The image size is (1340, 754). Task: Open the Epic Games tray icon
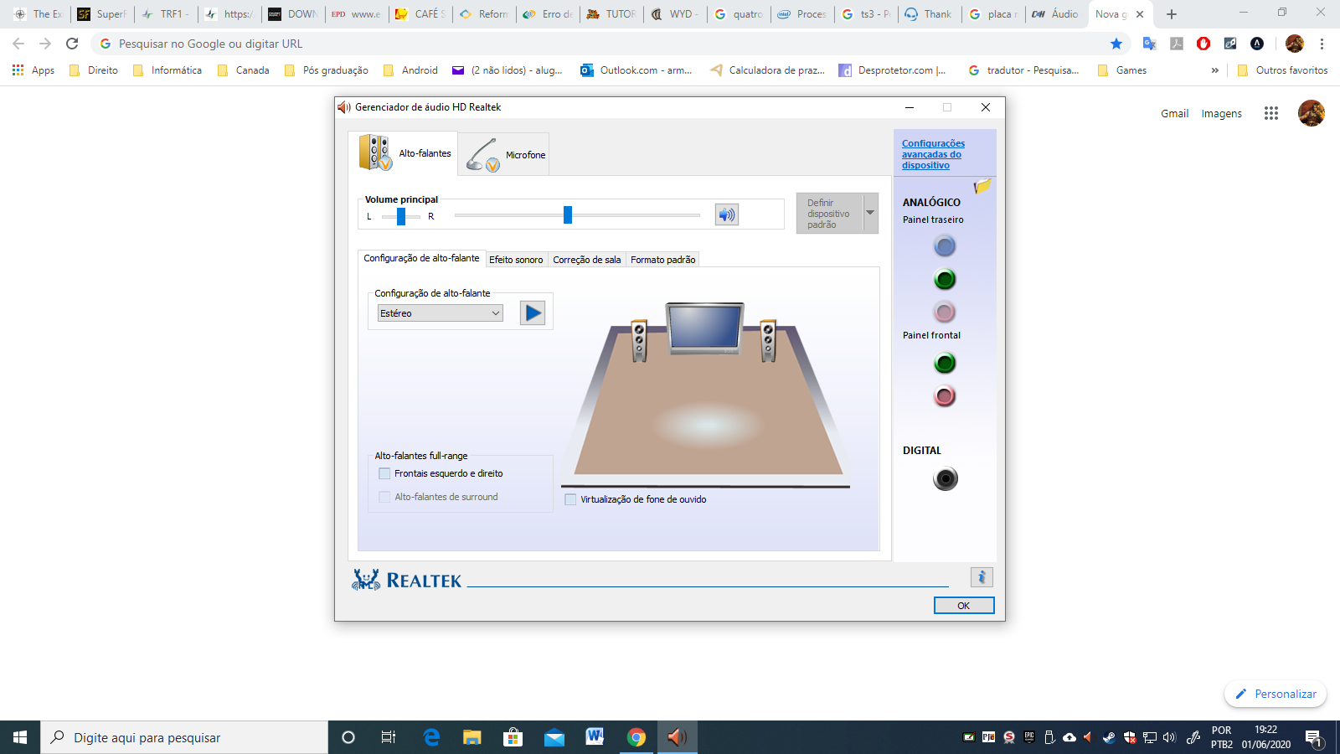[1029, 737]
